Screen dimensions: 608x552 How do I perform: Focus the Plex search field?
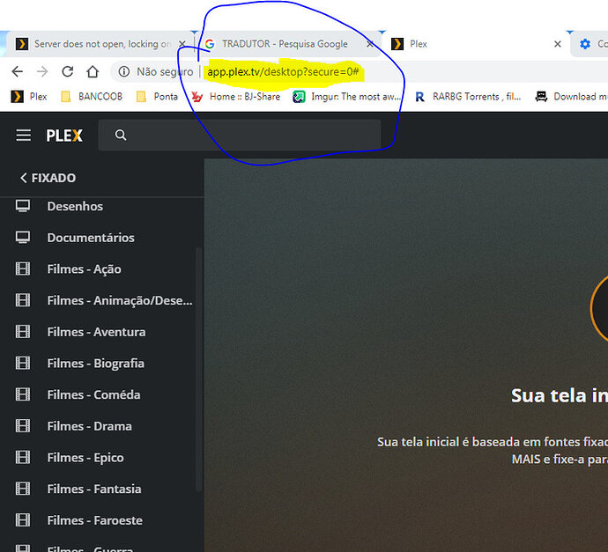click(x=240, y=135)
